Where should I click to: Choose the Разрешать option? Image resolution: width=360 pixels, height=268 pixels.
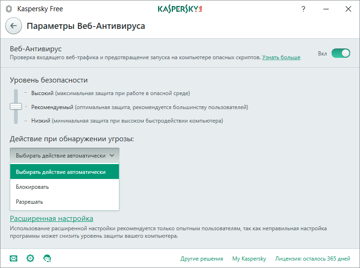click(64, 202)
